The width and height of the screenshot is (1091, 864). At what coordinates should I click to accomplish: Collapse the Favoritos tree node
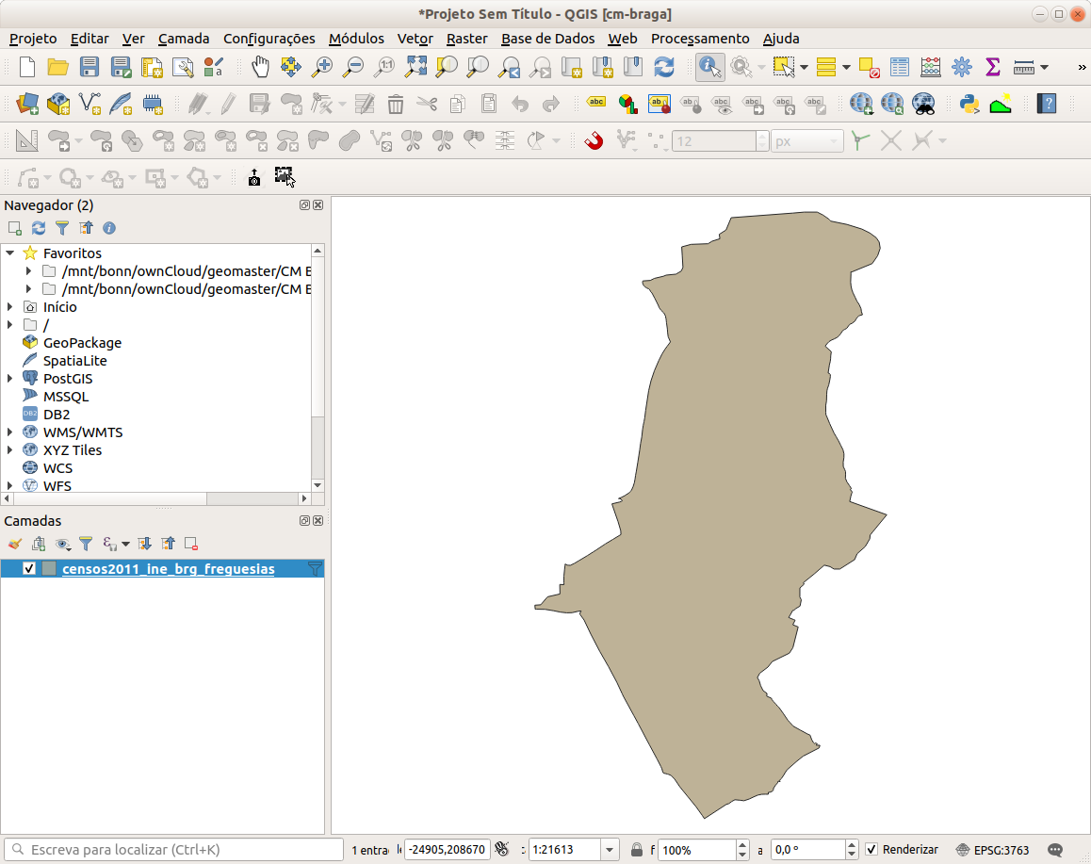pos(9,253)
